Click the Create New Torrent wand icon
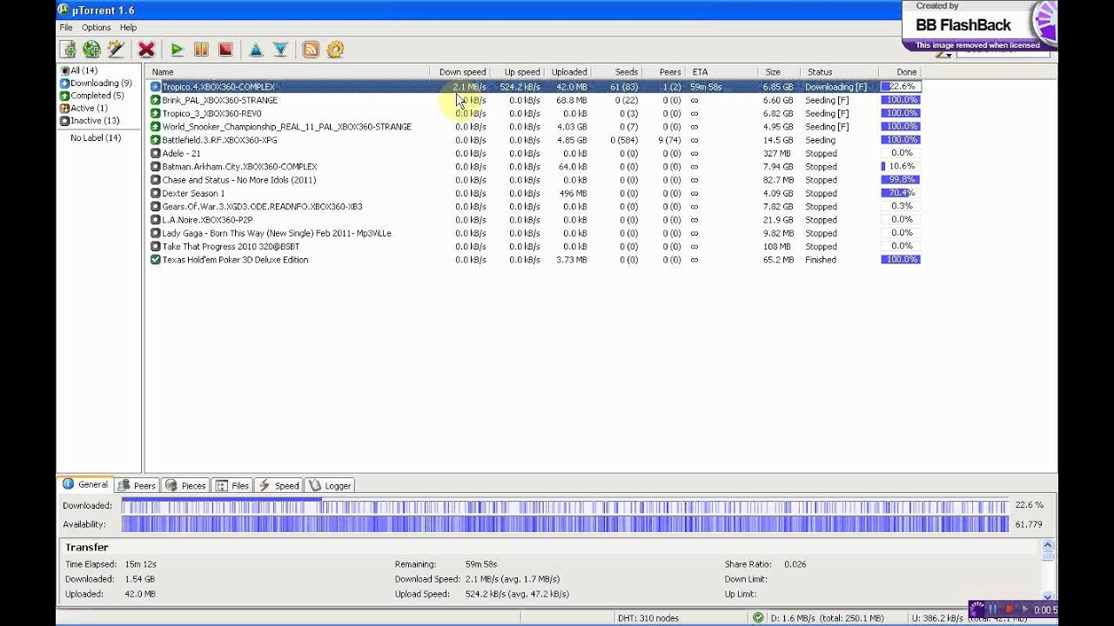Viewport: 1114px width, 626px height. click(115, 50)
